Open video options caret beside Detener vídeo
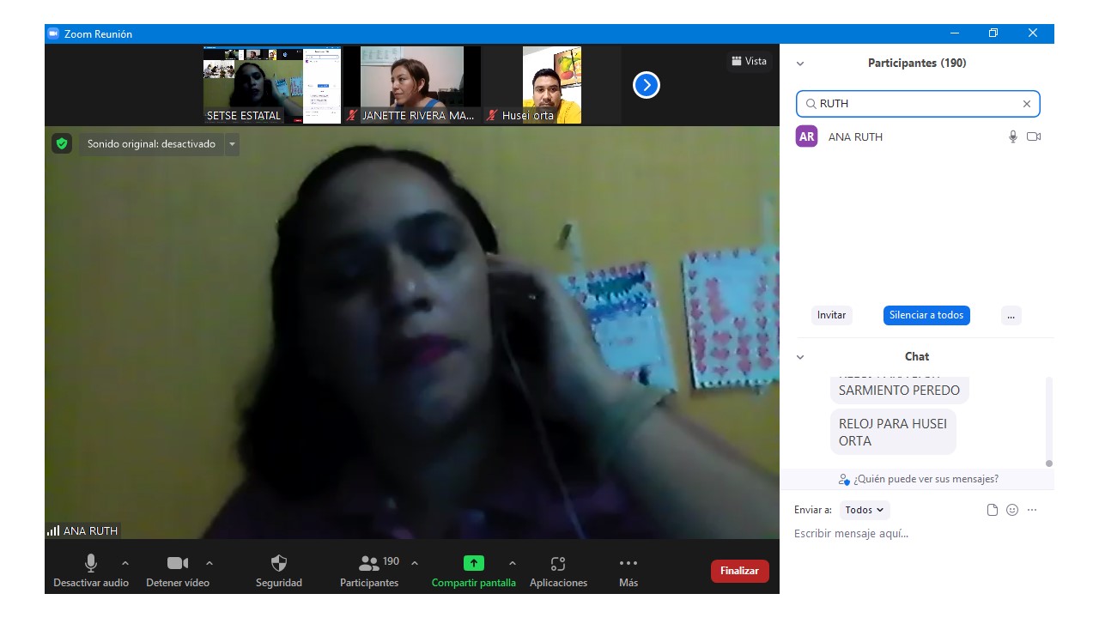 [209, 564]
